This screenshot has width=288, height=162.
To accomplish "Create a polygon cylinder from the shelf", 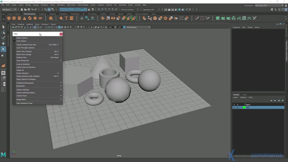I will coord(19,18).
